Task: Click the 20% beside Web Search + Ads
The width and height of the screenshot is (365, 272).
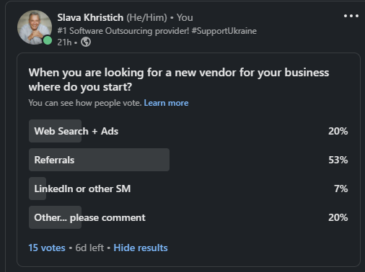Action: tap(338, 131)
